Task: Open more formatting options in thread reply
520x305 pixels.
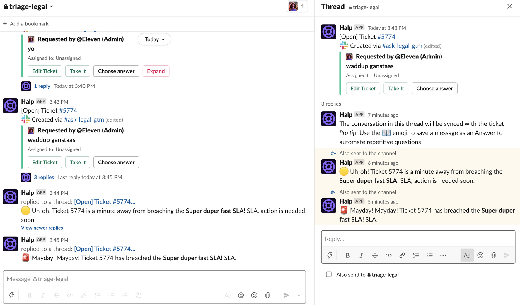Action: pyautogui.click(x=443, y=255)
